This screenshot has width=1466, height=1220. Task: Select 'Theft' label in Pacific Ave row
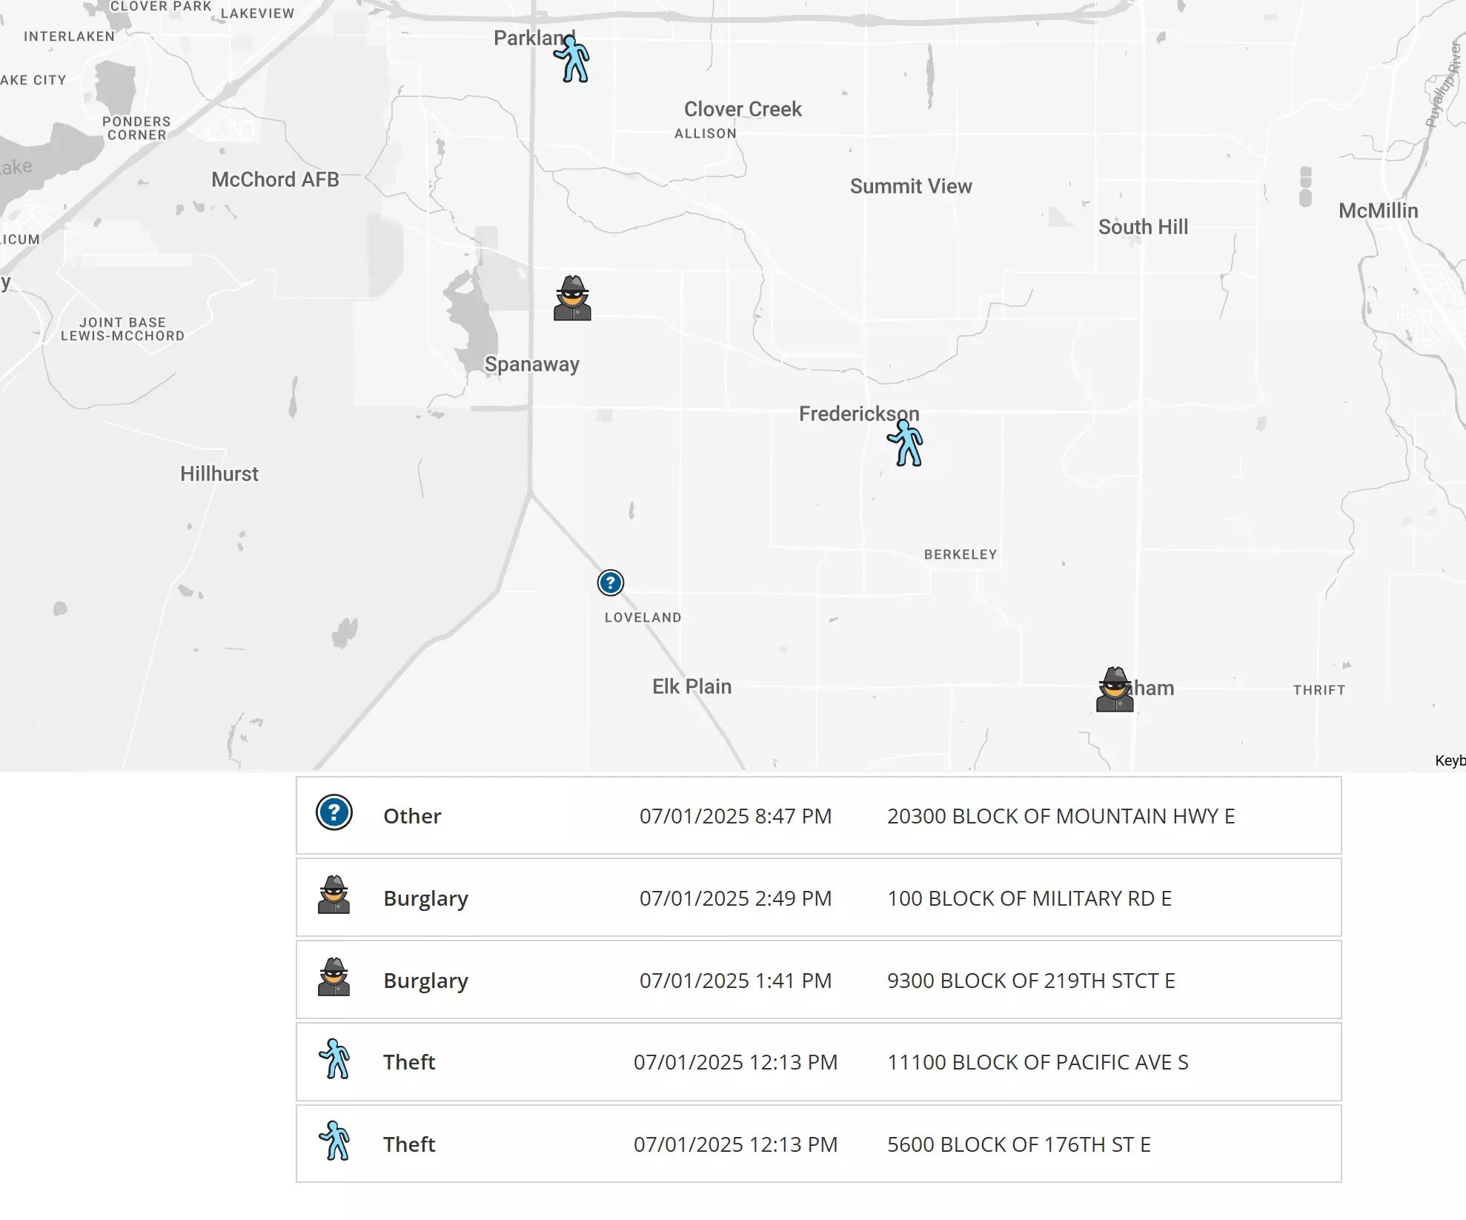click(409, 1062)
